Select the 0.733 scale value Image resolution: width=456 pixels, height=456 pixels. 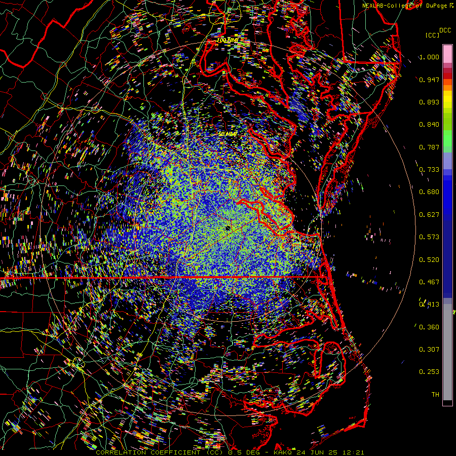click(429, 170)
